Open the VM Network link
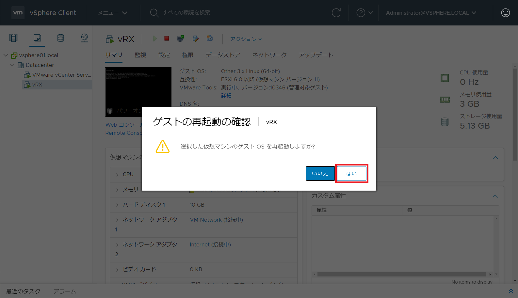This screenshot has width=518, height=298. 206,220
